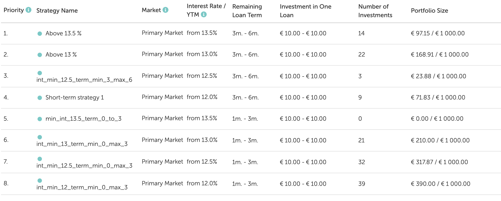Click the Strategy Name column header
This screenshot has width=501, height=201.
pos(57,11)
